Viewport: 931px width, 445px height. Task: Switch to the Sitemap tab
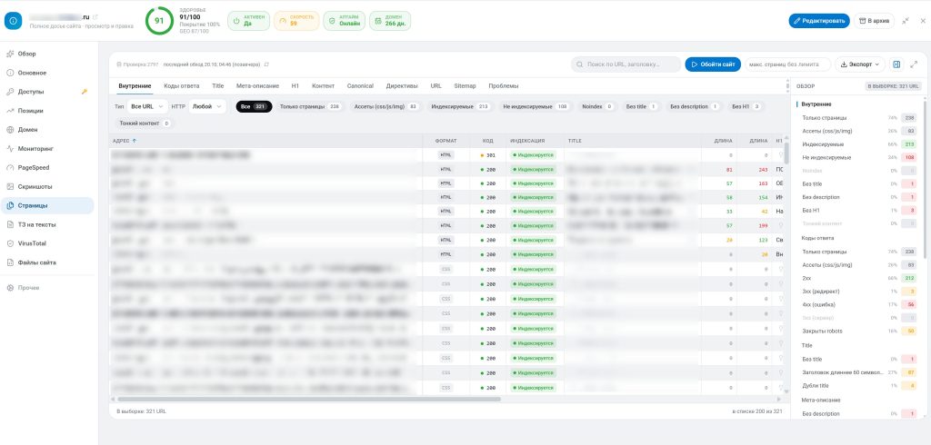465,86
